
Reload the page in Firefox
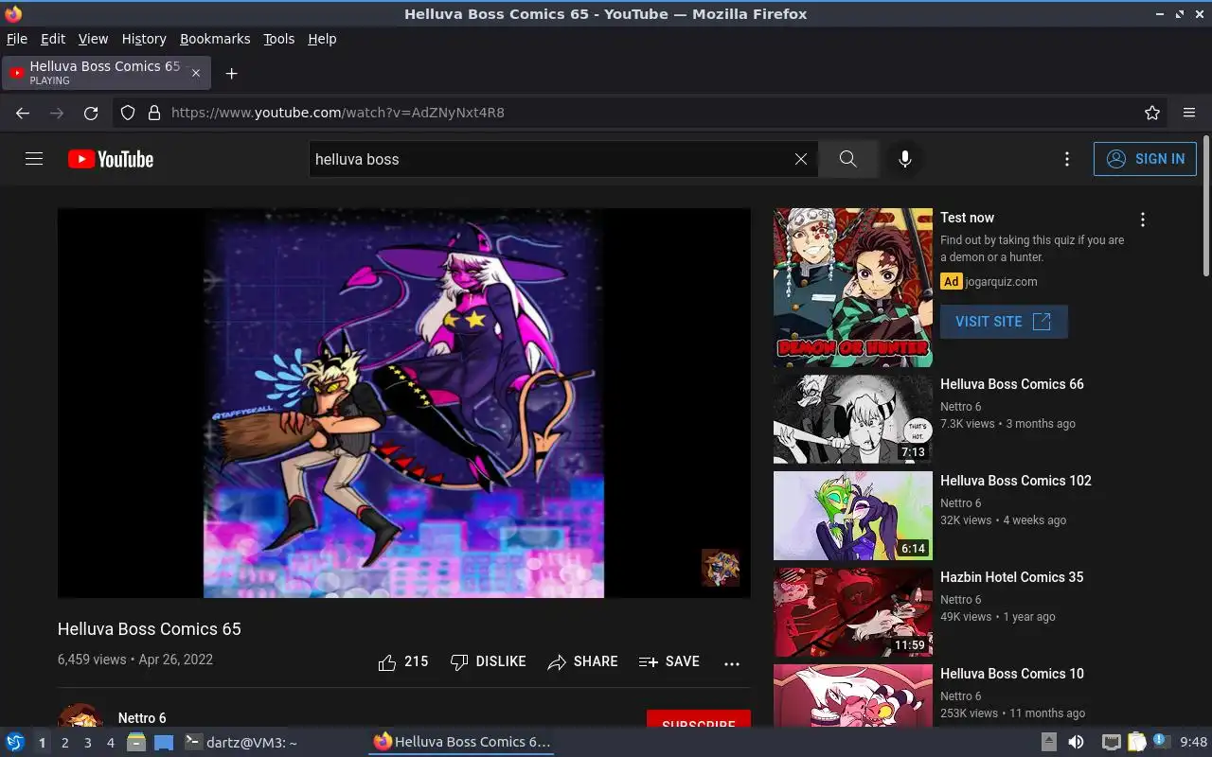pyautogui.click(x=91, y=113)
